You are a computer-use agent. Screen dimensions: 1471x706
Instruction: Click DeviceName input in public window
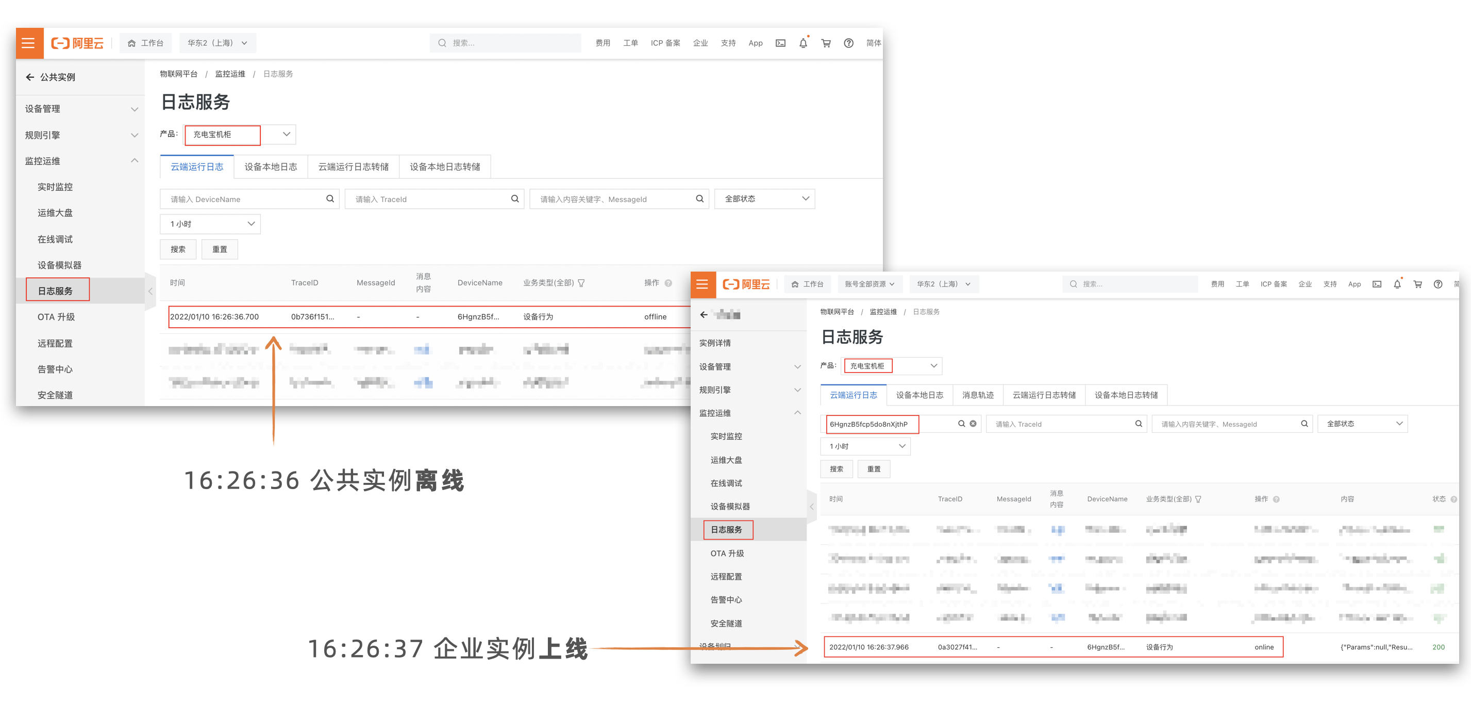coord(249,198)
